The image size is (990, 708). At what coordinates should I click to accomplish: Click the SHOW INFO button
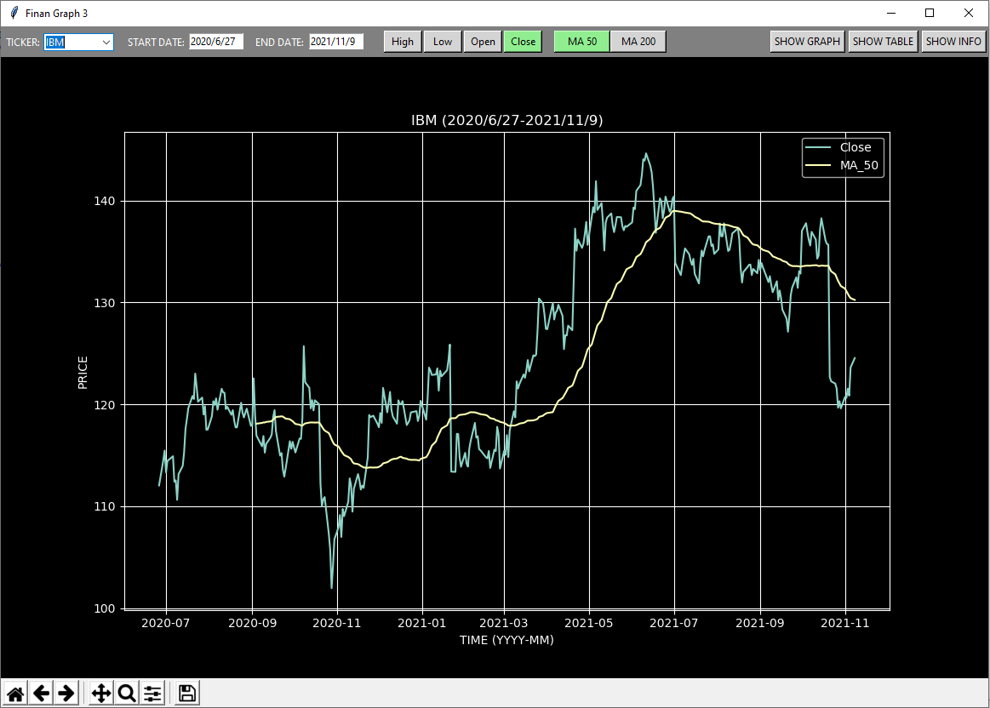click(953, 42)
